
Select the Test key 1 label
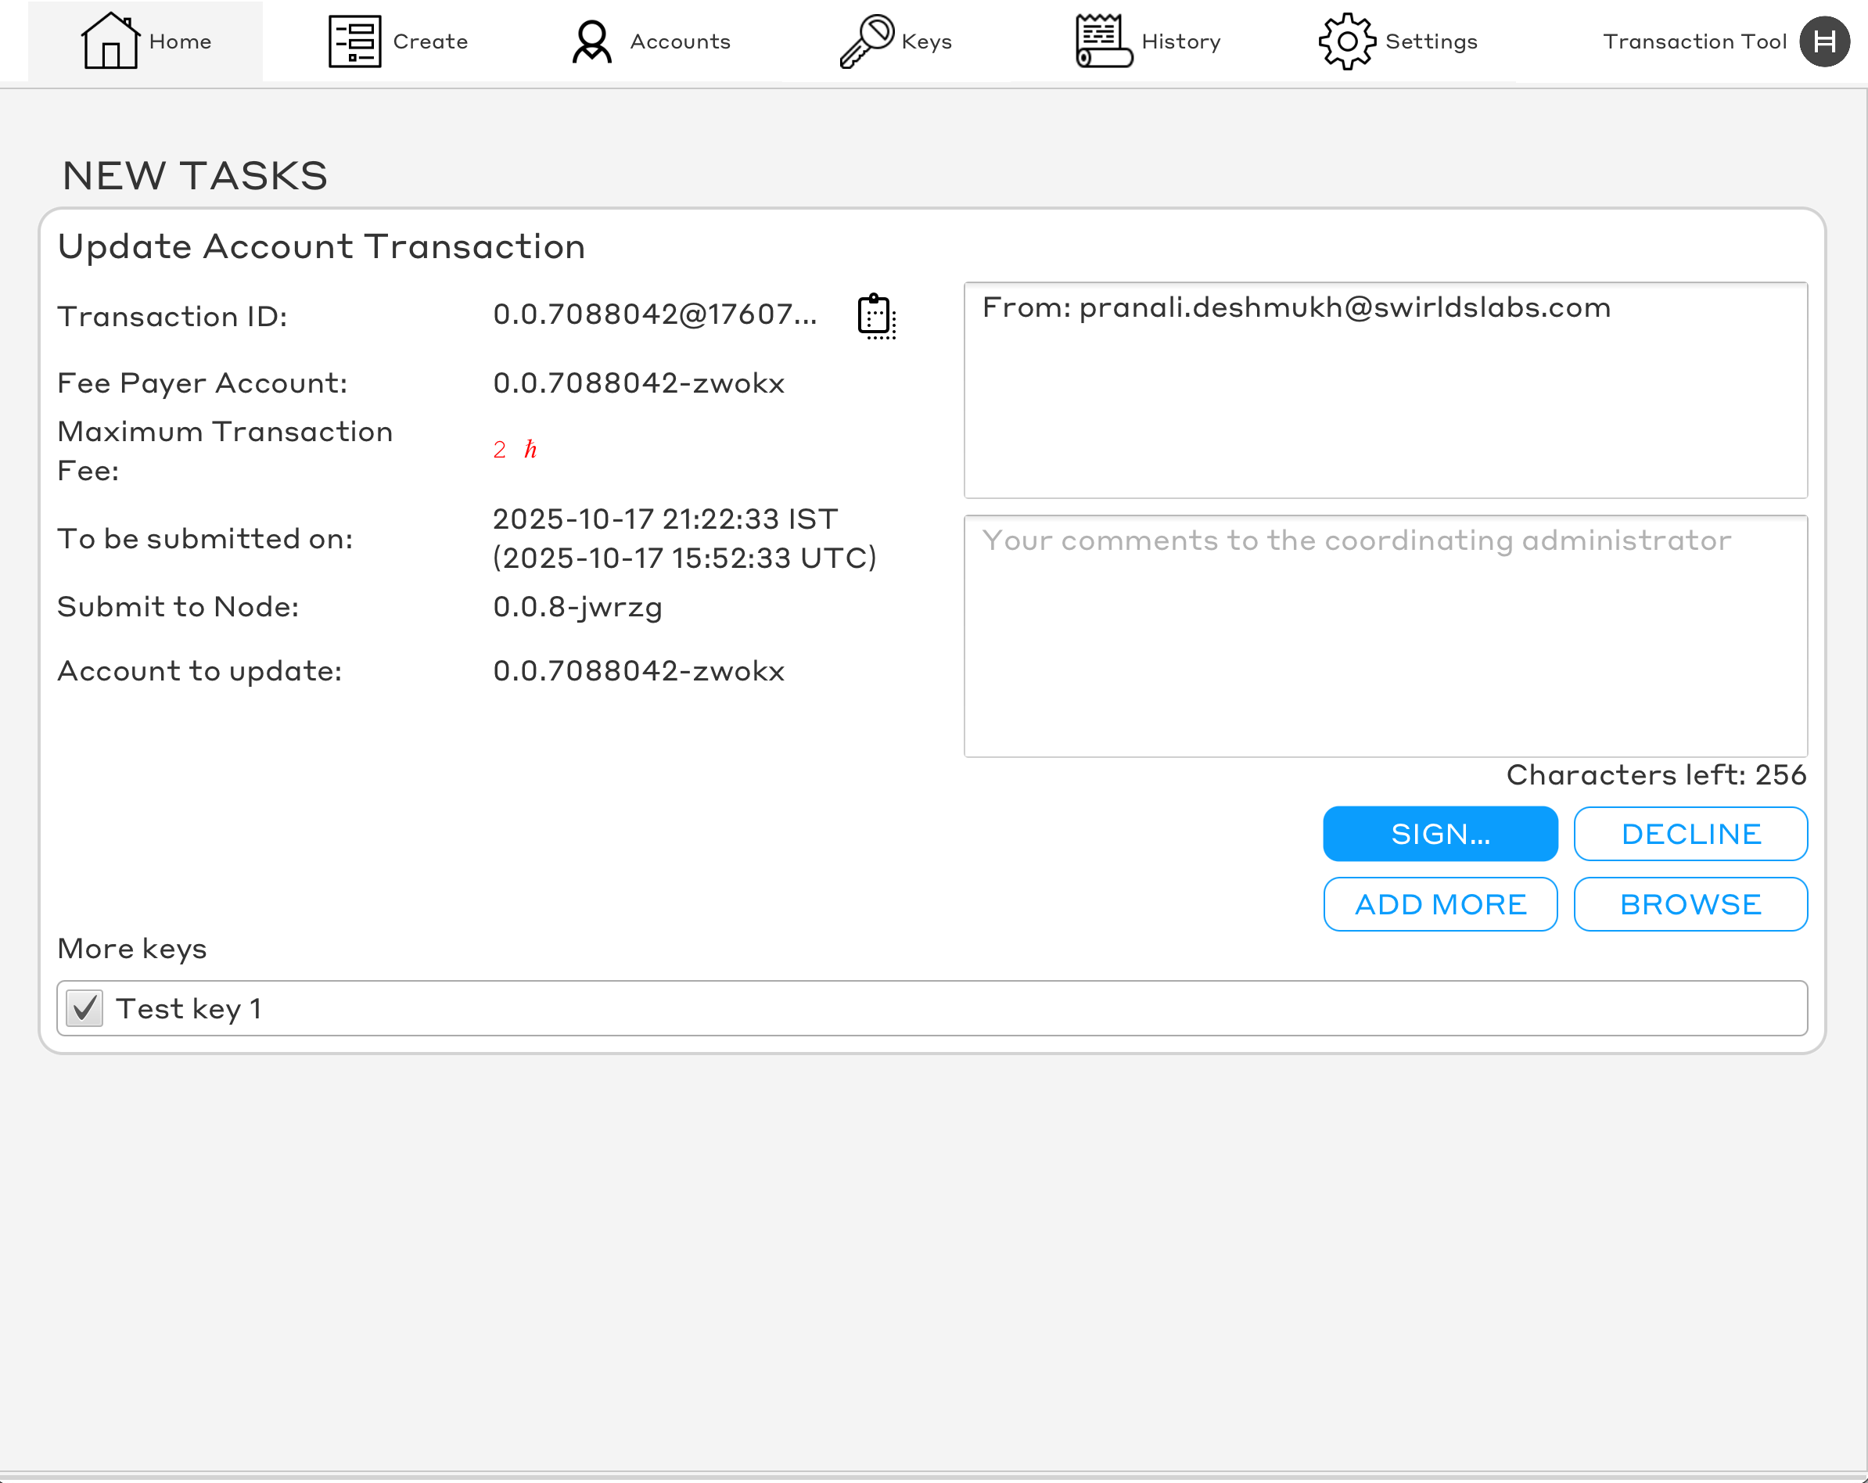[x=188, y=1008]
